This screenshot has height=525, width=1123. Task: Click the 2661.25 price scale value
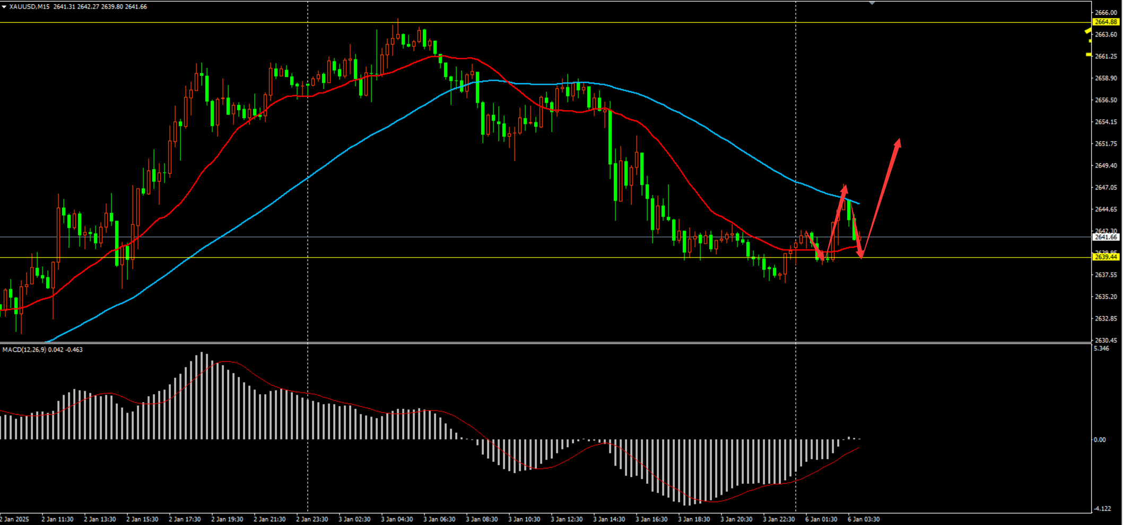pos(1106,56)
